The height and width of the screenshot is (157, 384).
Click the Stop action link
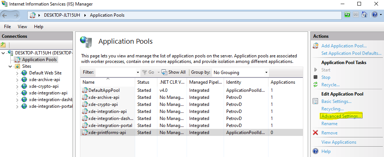326,77
